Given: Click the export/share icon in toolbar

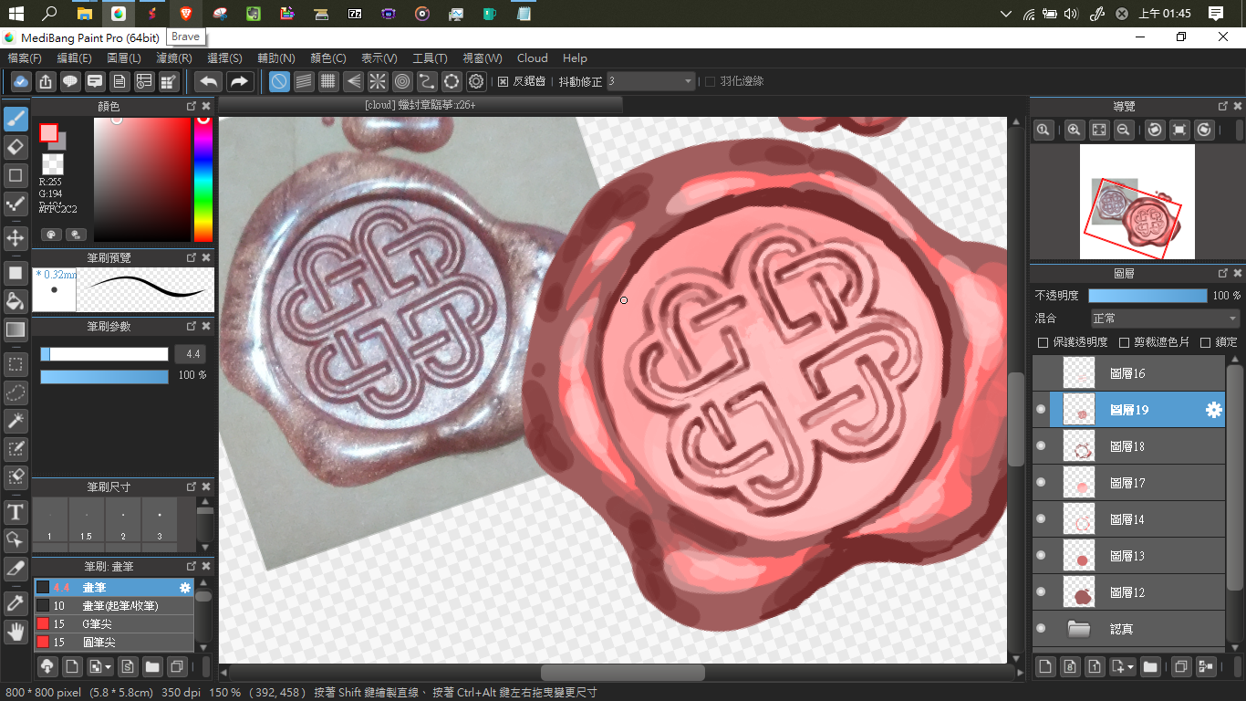Looking at the screenshot, I should pos(46,81).
